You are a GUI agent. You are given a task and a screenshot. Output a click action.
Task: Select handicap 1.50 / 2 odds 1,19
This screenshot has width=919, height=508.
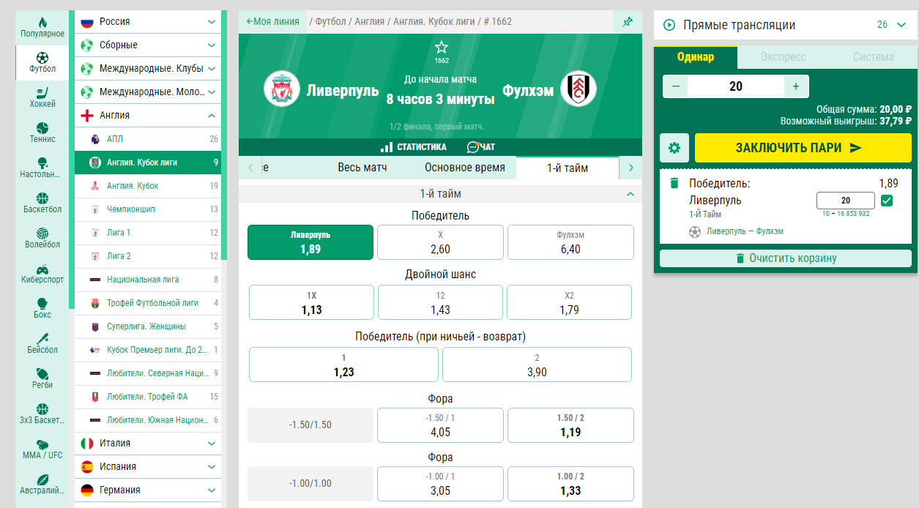(570, 425)
